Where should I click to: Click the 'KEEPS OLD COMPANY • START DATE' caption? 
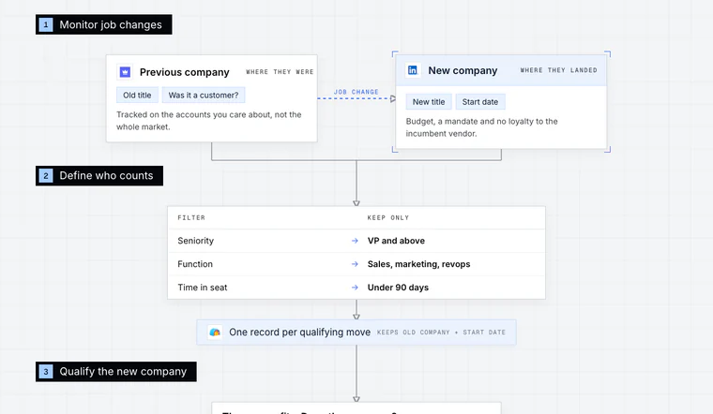point(441,333)
